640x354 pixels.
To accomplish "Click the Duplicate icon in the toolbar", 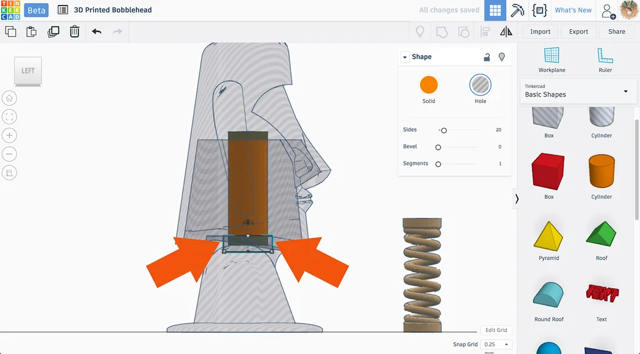I will pyautogui.click(x=53, y=31).
